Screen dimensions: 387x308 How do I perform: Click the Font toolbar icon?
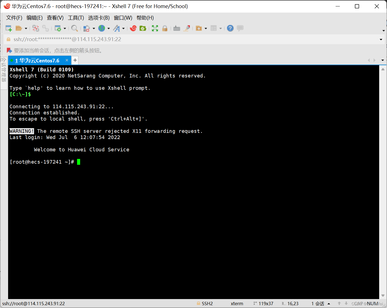click(116, 28)
